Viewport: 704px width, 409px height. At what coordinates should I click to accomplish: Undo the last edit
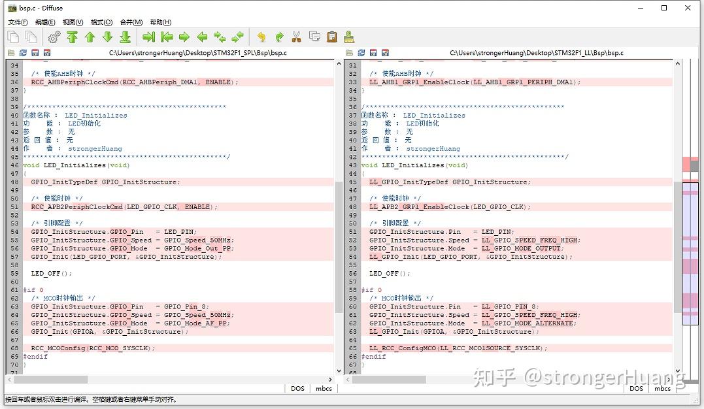(x=261, y=37)
